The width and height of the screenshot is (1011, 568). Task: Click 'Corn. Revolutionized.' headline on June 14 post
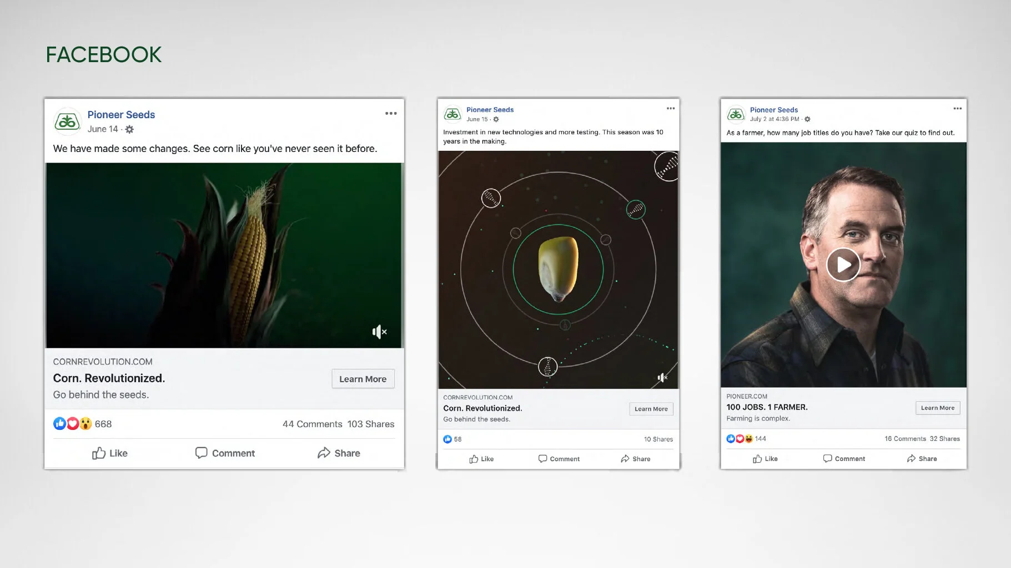pyautogui.click(x=109, y=378)
